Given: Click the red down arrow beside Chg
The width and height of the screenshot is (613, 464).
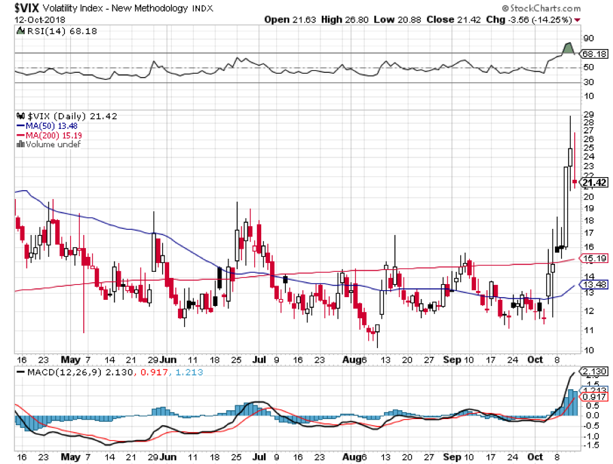Looking at the screenshot, I should (x=578, y=20).
